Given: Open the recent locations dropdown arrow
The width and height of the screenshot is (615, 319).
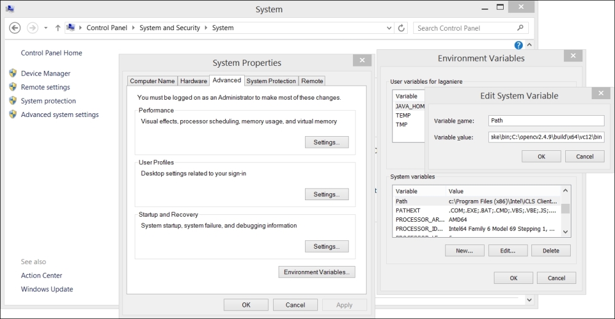Looking at the screenshot, I should click(x=46, y=28).
